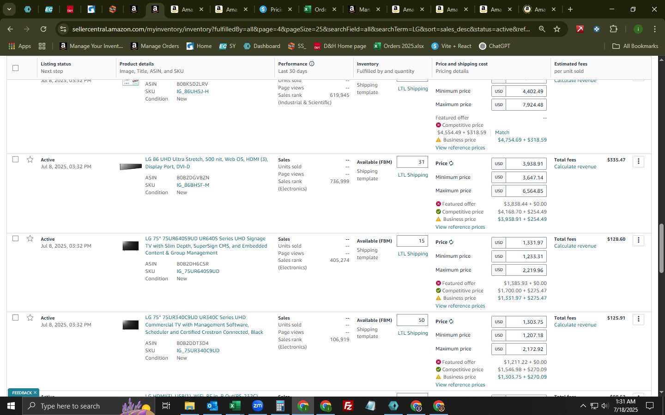This screenshot has height=415, width=665.
Task: Open the Chrome Extensions puzzle icon
Action: (x=613, y=29)
